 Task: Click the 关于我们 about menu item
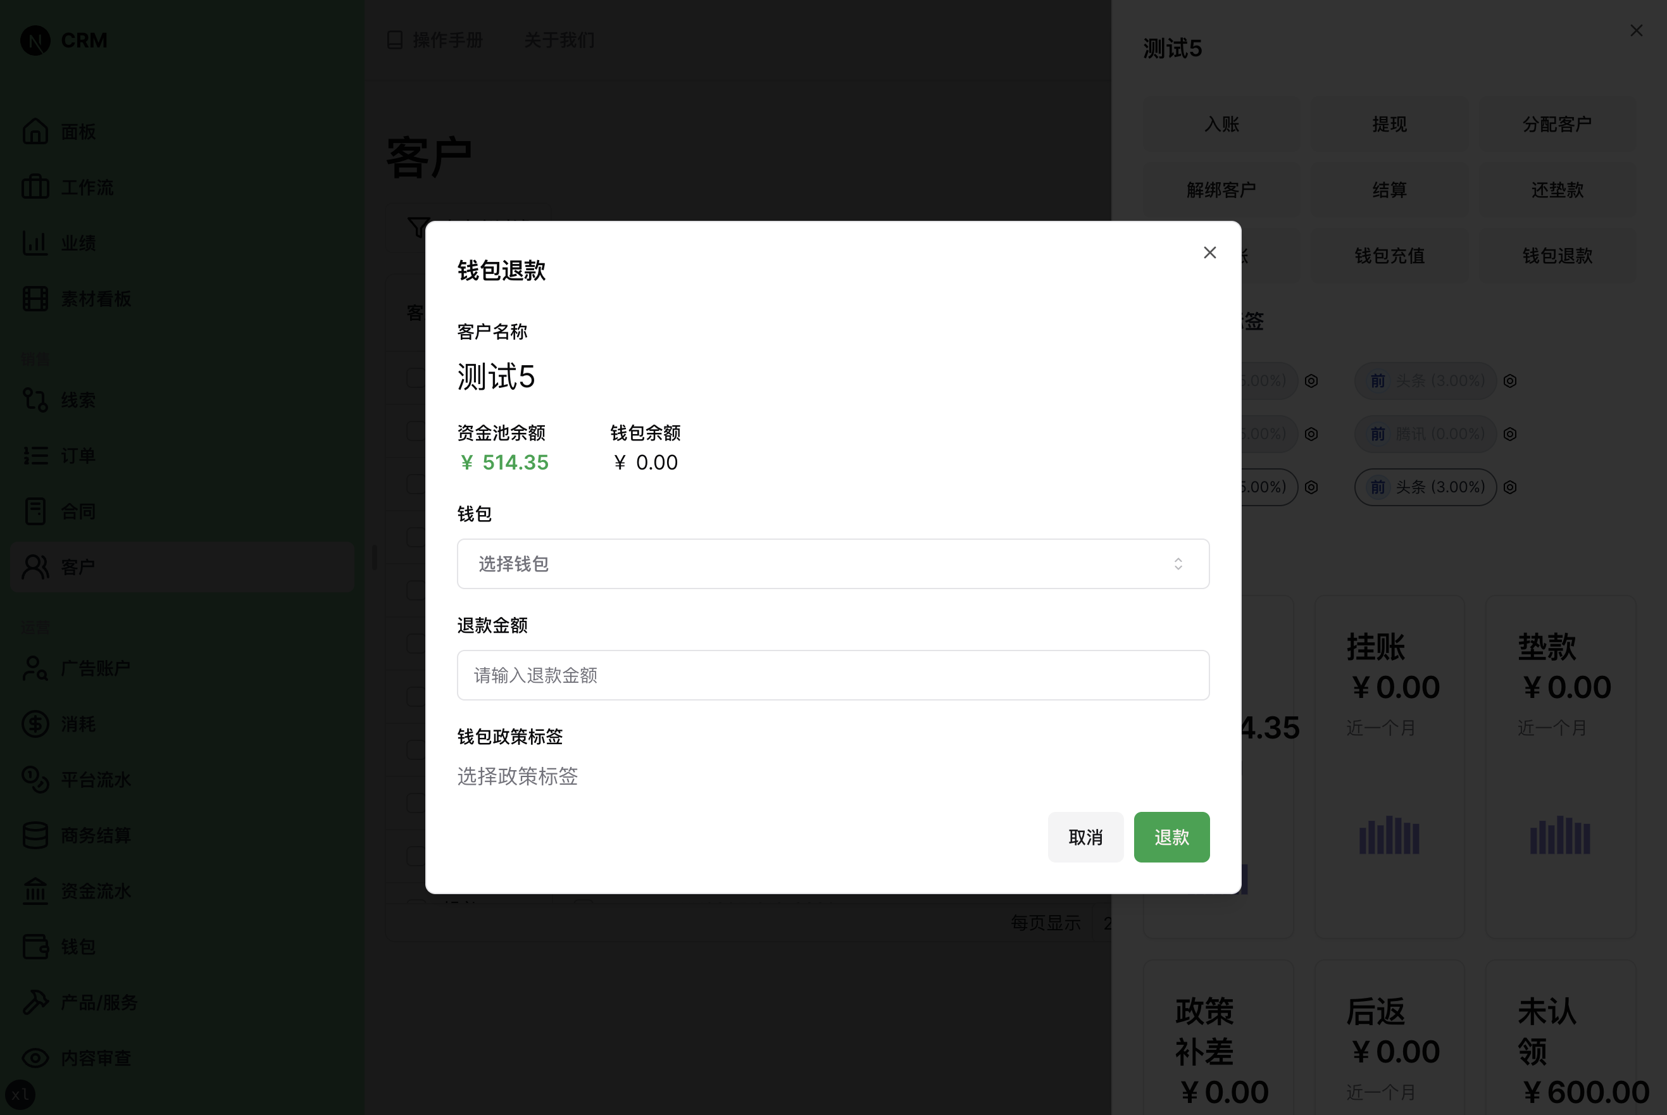click(x=559, y=40)
